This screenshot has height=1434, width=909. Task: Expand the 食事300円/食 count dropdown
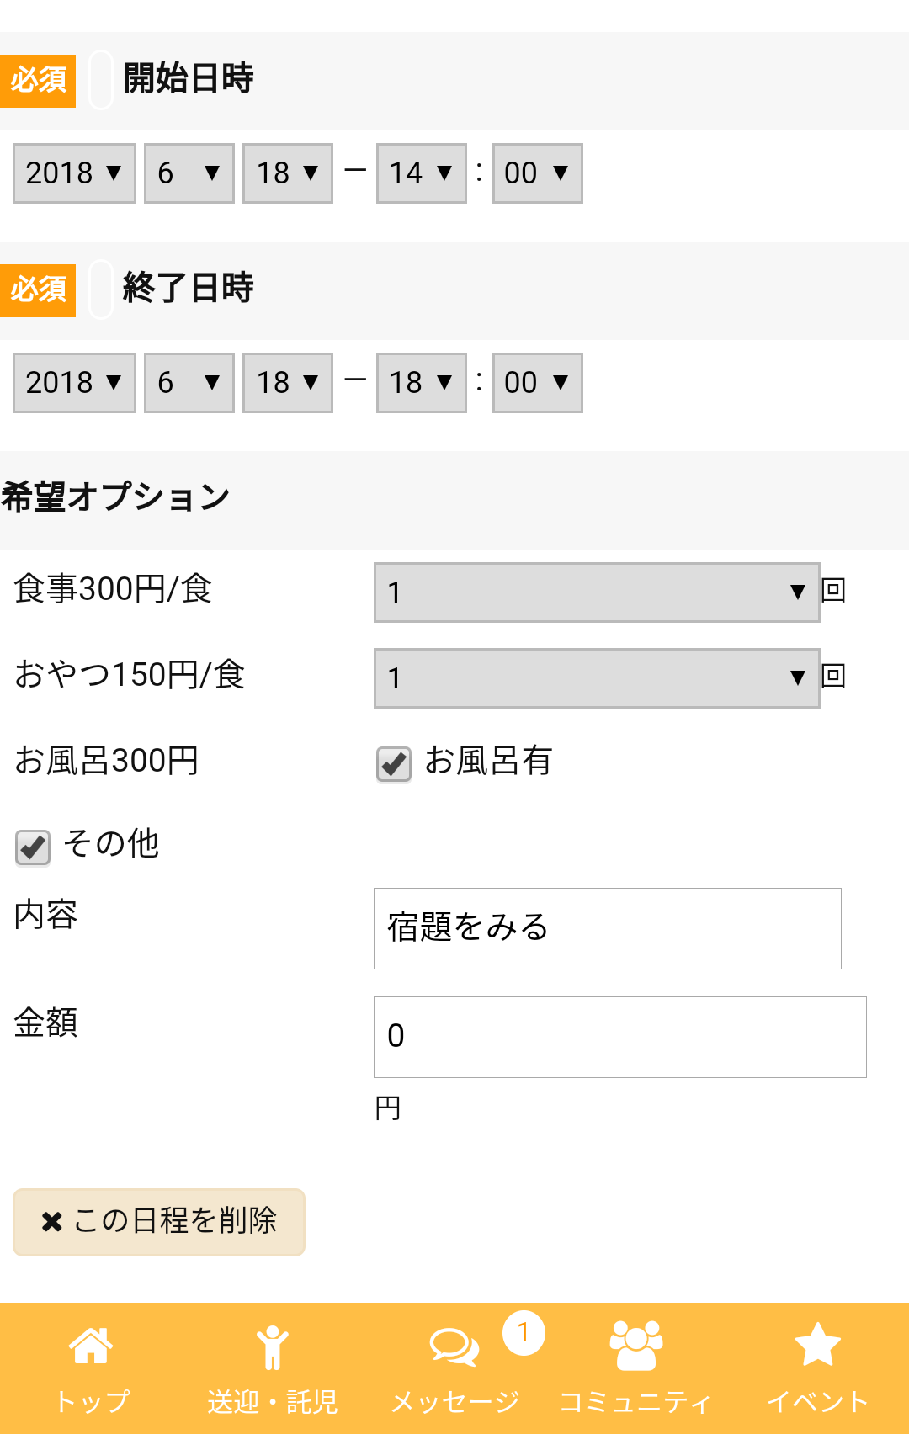coord(597,592)
